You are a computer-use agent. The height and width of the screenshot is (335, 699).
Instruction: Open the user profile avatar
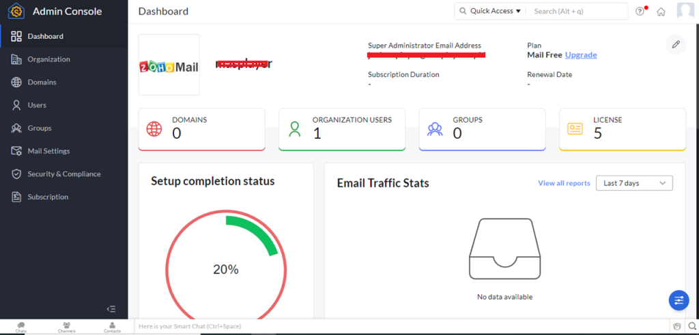[685, 10]
